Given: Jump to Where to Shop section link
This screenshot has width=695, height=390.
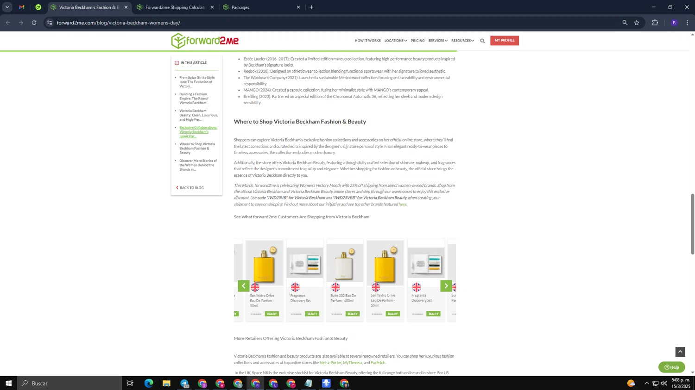Looking at the screenshot, I should click(197, 149).
